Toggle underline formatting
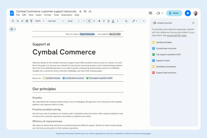 pyautogui.click(x=108, y=21)
